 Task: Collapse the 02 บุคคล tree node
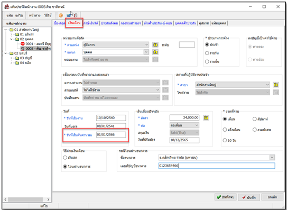pyautogui.click(x=11, y=39)
